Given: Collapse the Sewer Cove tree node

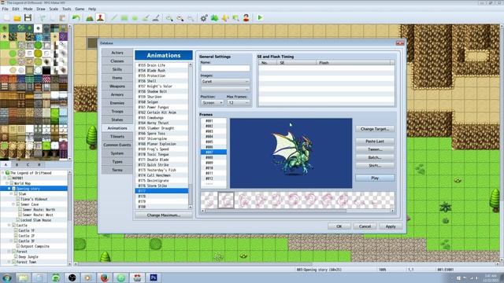Looking at the screenshot, I should (x=14, y=204).
